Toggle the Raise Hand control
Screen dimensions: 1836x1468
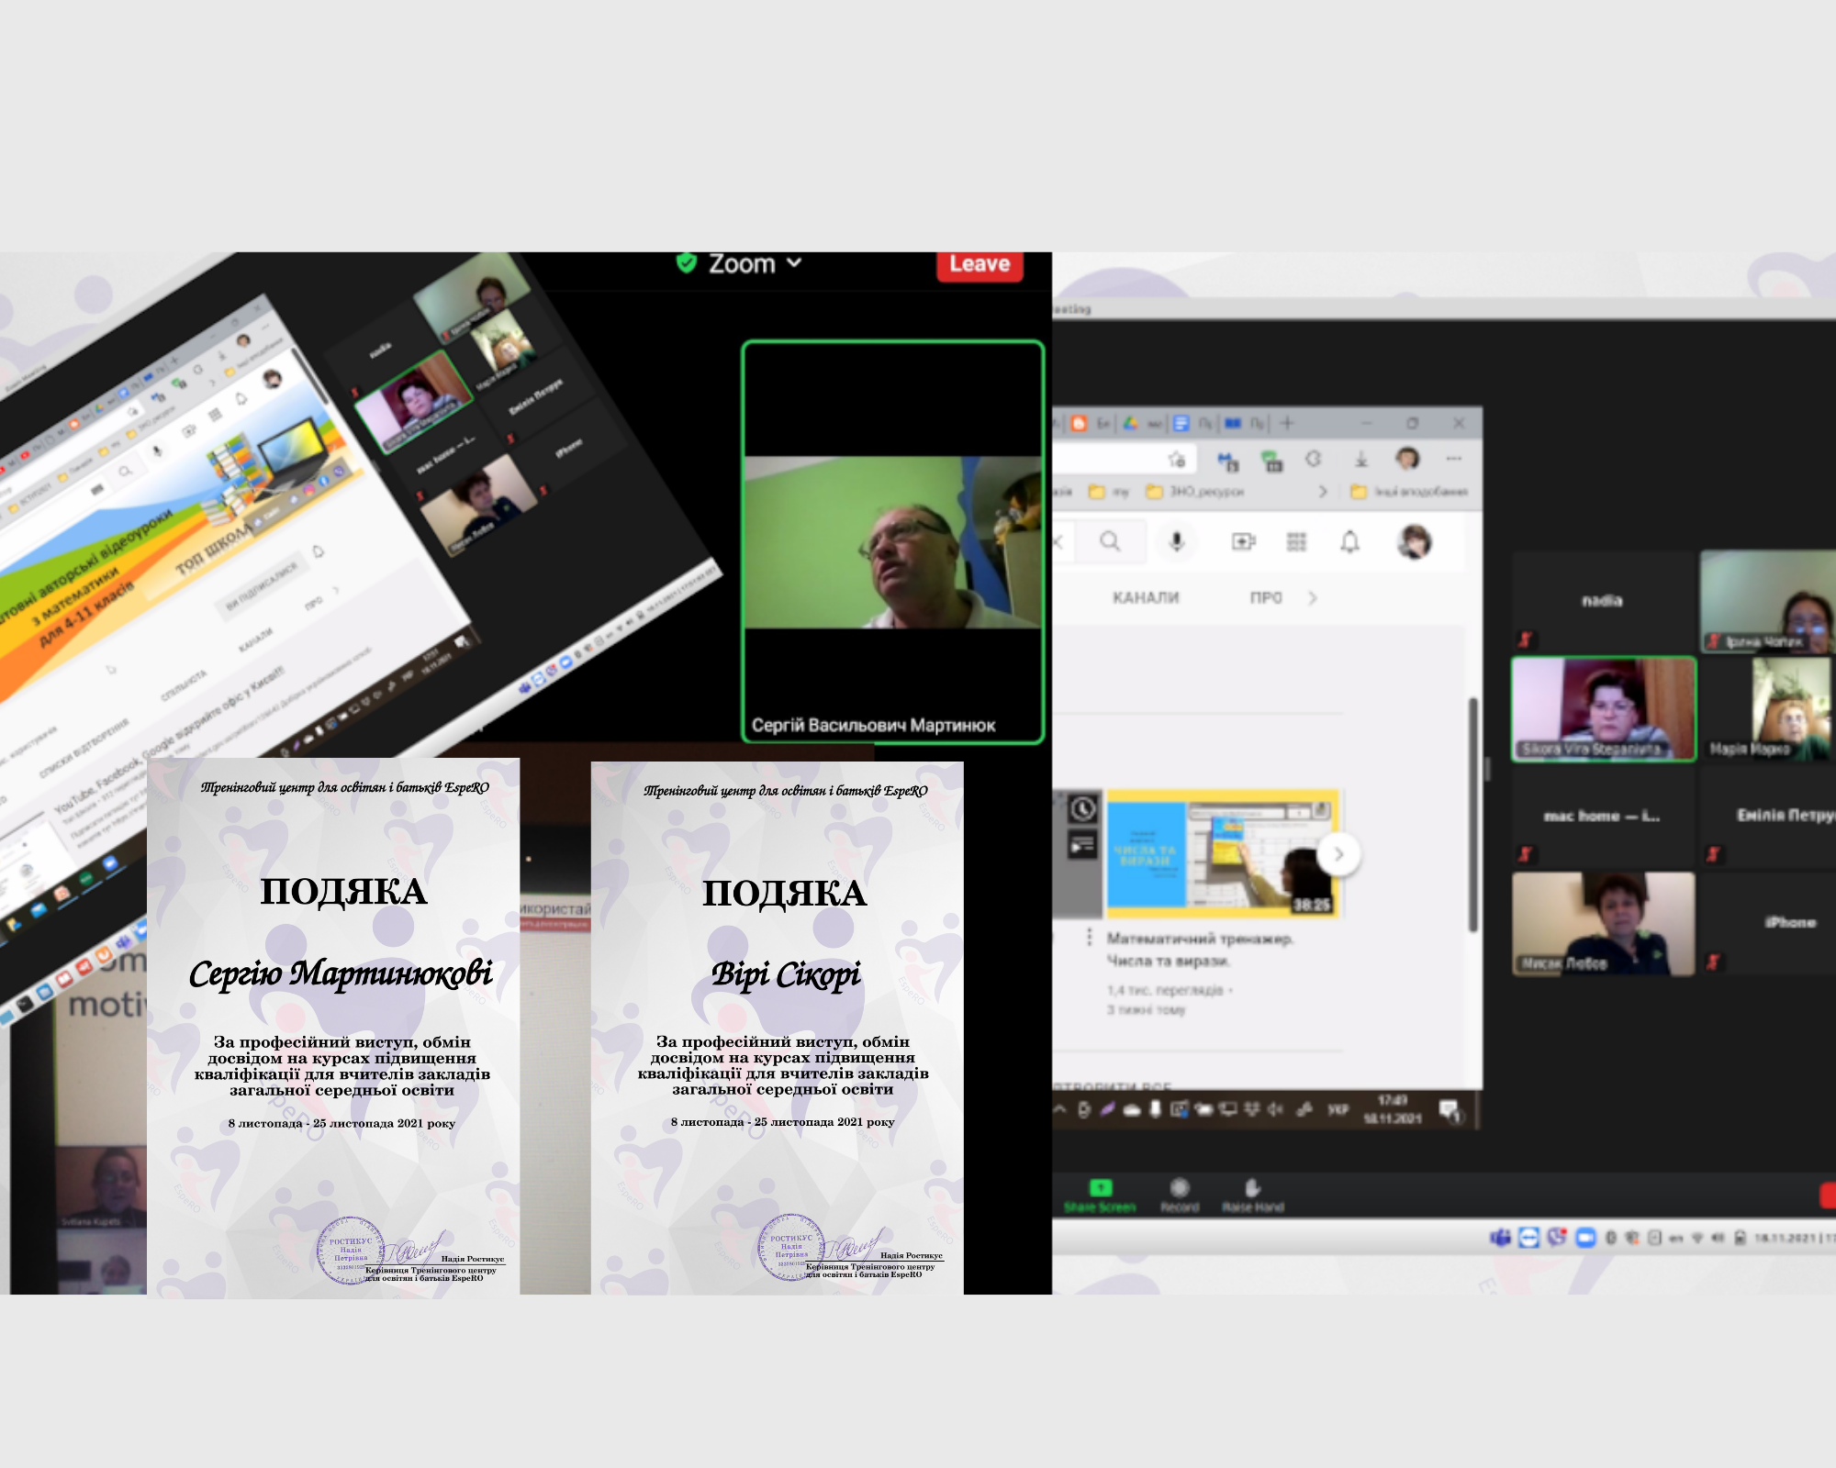pyautogui.click(x=1253, y=1196)
